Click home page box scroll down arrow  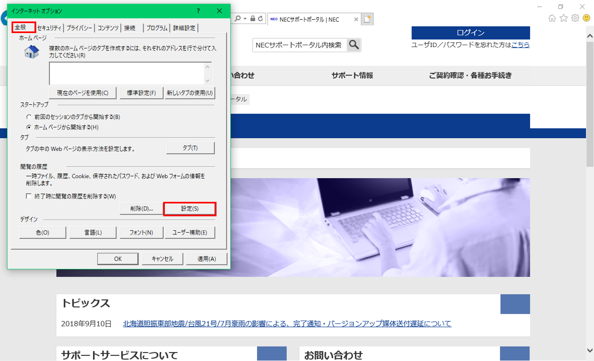pyautogui.click(x=208, y=81)
